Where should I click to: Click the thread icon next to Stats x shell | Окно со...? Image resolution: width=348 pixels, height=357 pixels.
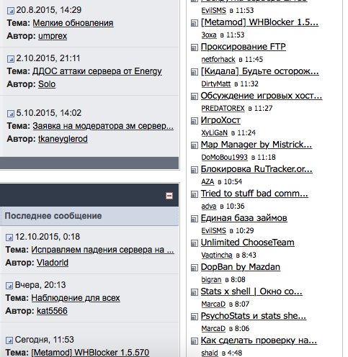195,292
